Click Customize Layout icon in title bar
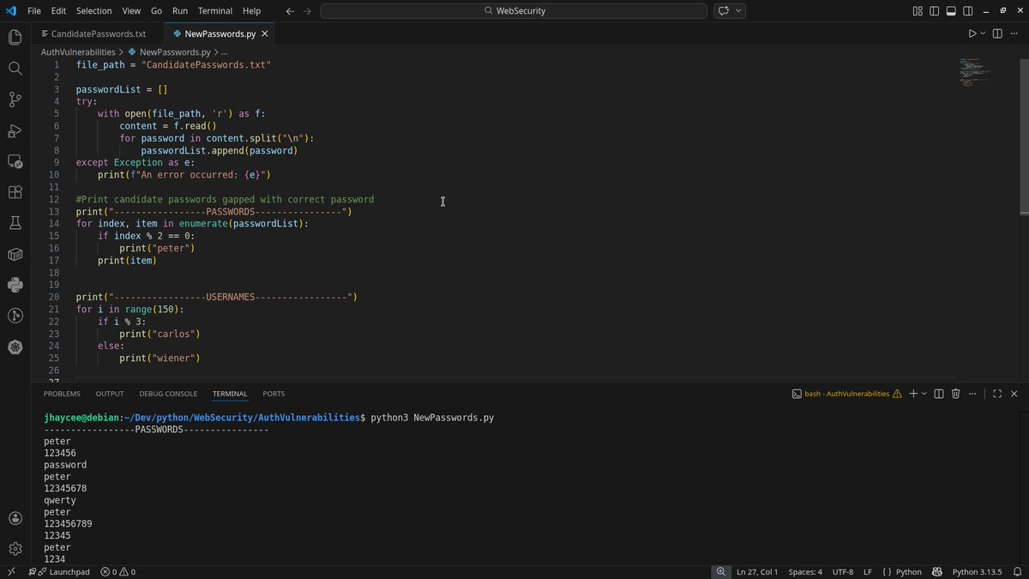The width and height of the screenshot is (1029, 579). [x=918, y=11]
